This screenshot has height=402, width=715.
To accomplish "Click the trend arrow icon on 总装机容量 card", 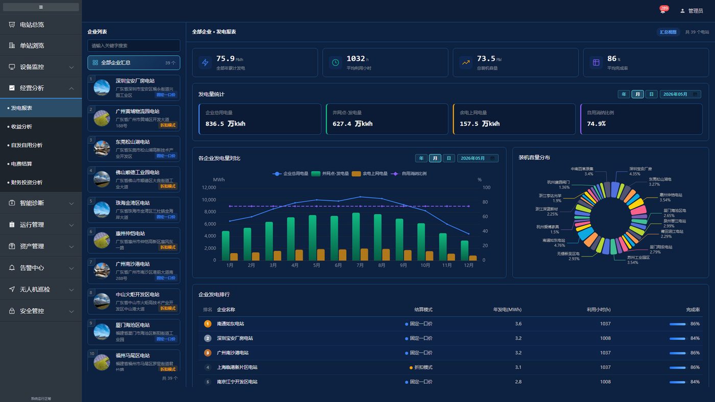I will [x=466, y=63].
